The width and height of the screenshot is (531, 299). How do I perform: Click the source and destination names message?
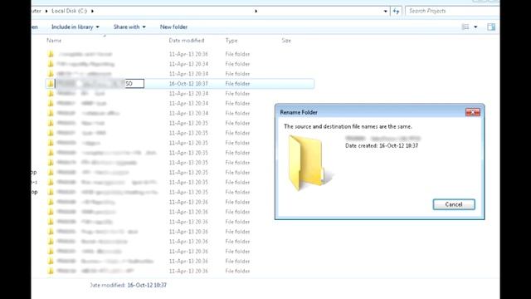pyautogui.click(x=348, y=126)
